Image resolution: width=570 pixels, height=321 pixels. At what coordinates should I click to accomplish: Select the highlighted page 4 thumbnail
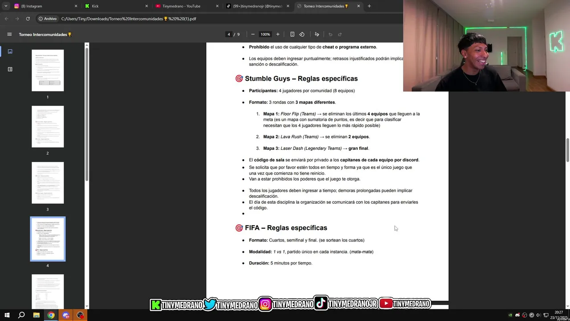pos(48,239)
